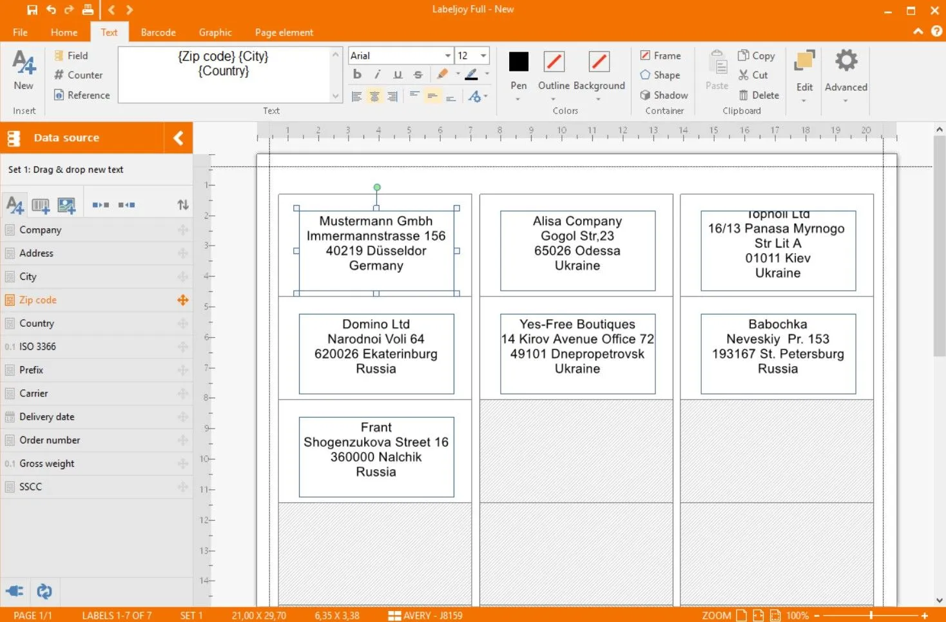The image size is (946, 622).
Task: Switch to the Barcode ribbon tab
Action: pyautogui.click(x=158, y=32)
